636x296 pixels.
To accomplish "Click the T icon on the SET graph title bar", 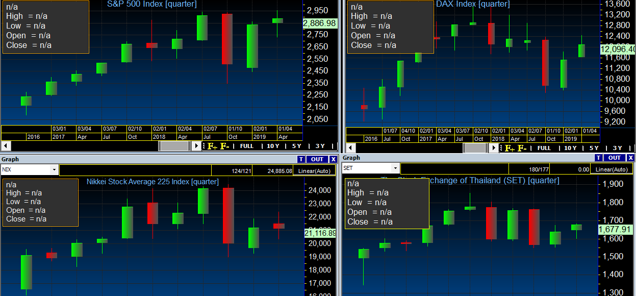I will click(x=599, y=158).
